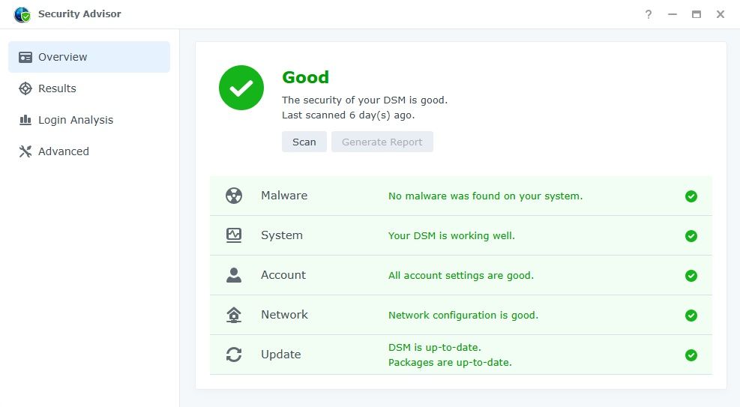740x407 pixels.
Task: Click the green check in System row
Action: 691,236
